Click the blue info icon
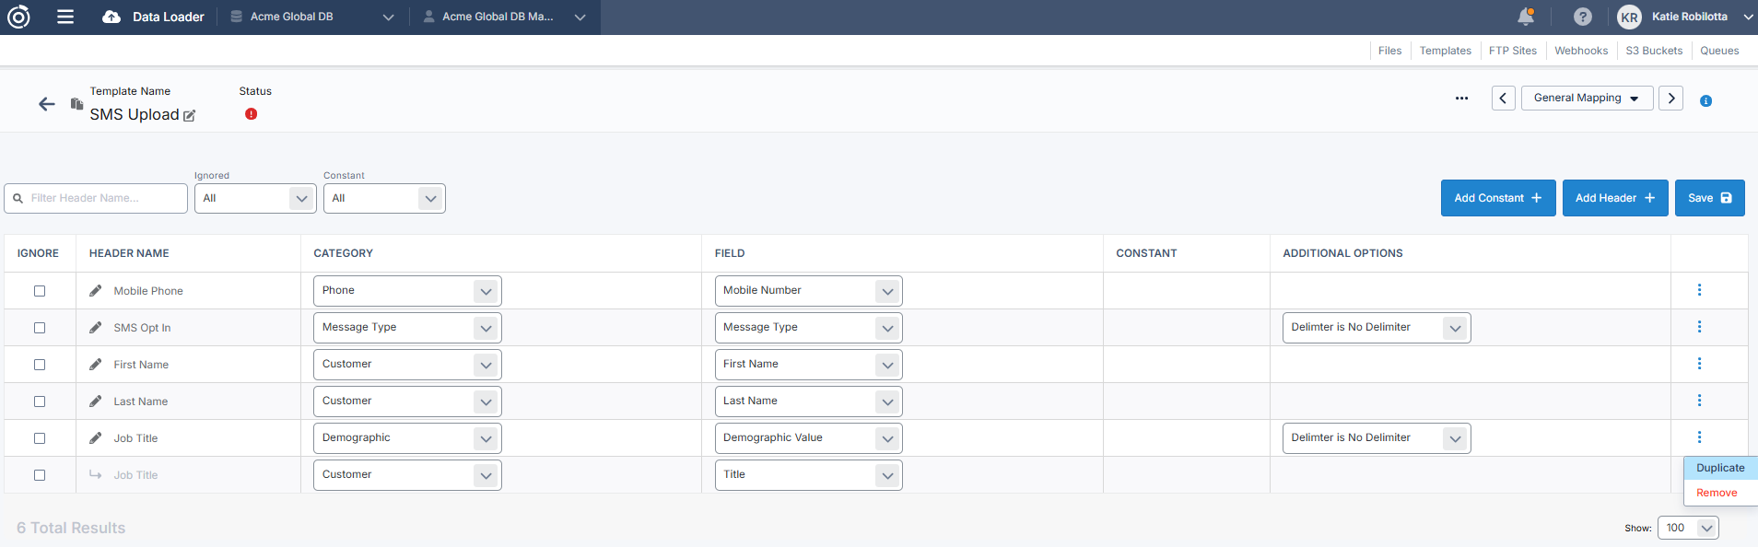The image size is (1758, 547). (x=1705, y=100)
